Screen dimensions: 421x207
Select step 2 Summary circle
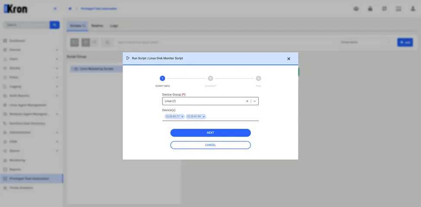pos(211,78)
